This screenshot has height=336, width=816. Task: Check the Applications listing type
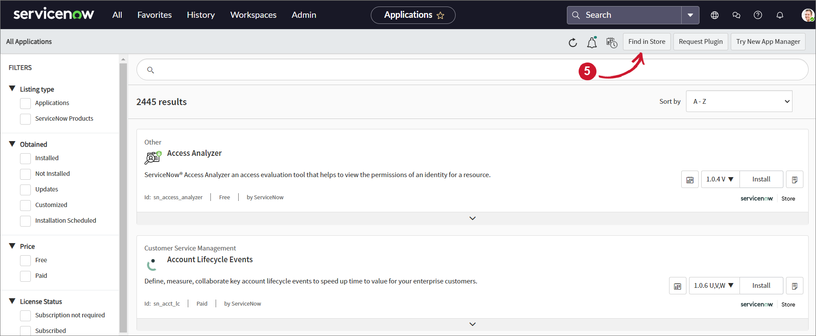click(x=26, y=103)
